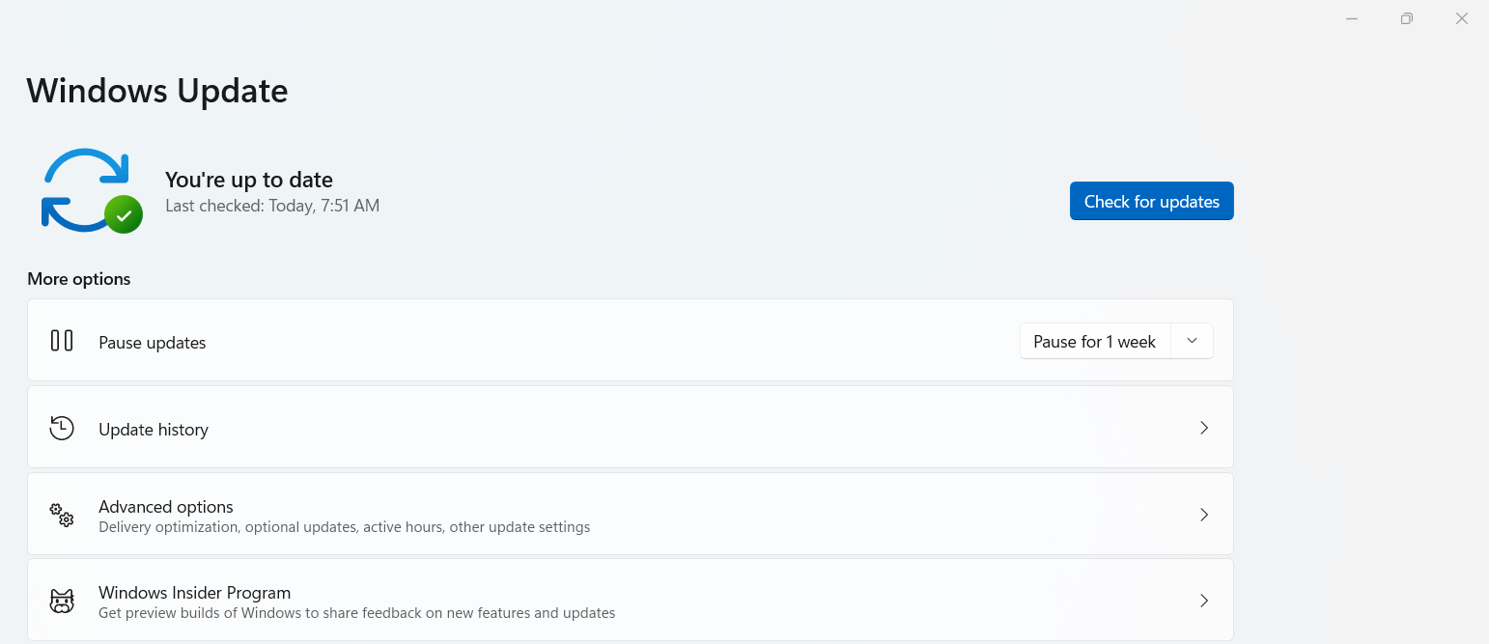
Task: Click 'Delivery optimization, optional updates' description
Action: (x=344, y=527)
